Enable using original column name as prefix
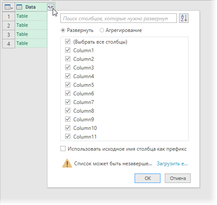 coord(63,148)
